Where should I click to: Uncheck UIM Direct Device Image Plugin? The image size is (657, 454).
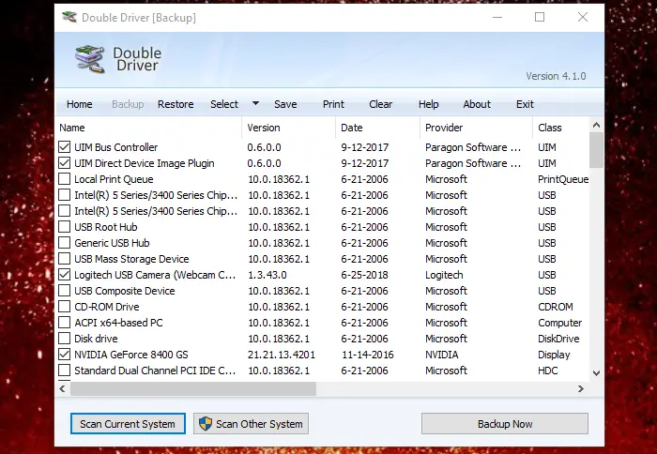pyautogui.click(x=64, y=163)
